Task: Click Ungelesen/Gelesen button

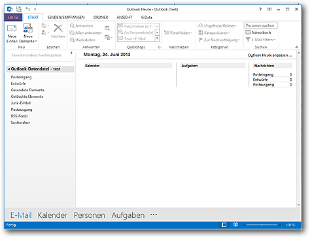Action: 217,25
